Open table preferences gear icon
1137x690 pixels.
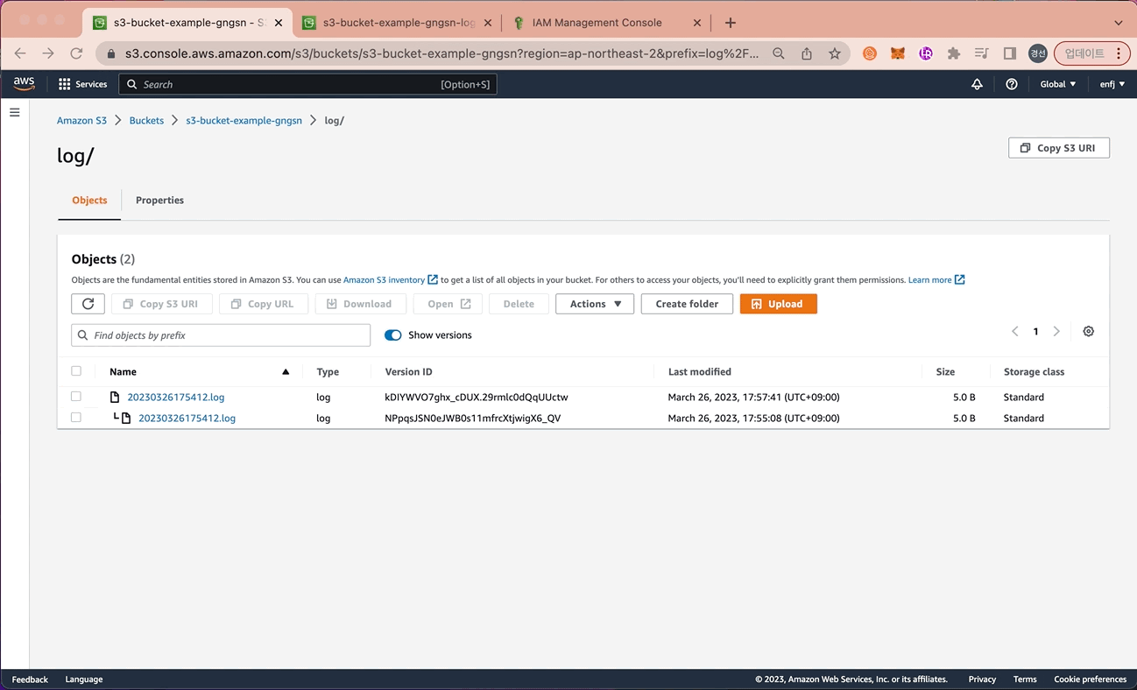1088,331
